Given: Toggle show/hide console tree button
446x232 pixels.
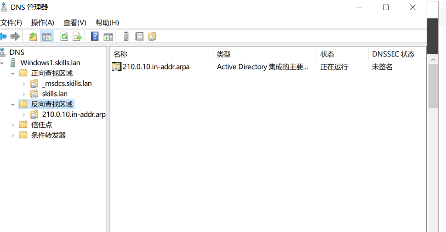Looking at the screenshot, I should pyautogui.click(x=46, y=36).
